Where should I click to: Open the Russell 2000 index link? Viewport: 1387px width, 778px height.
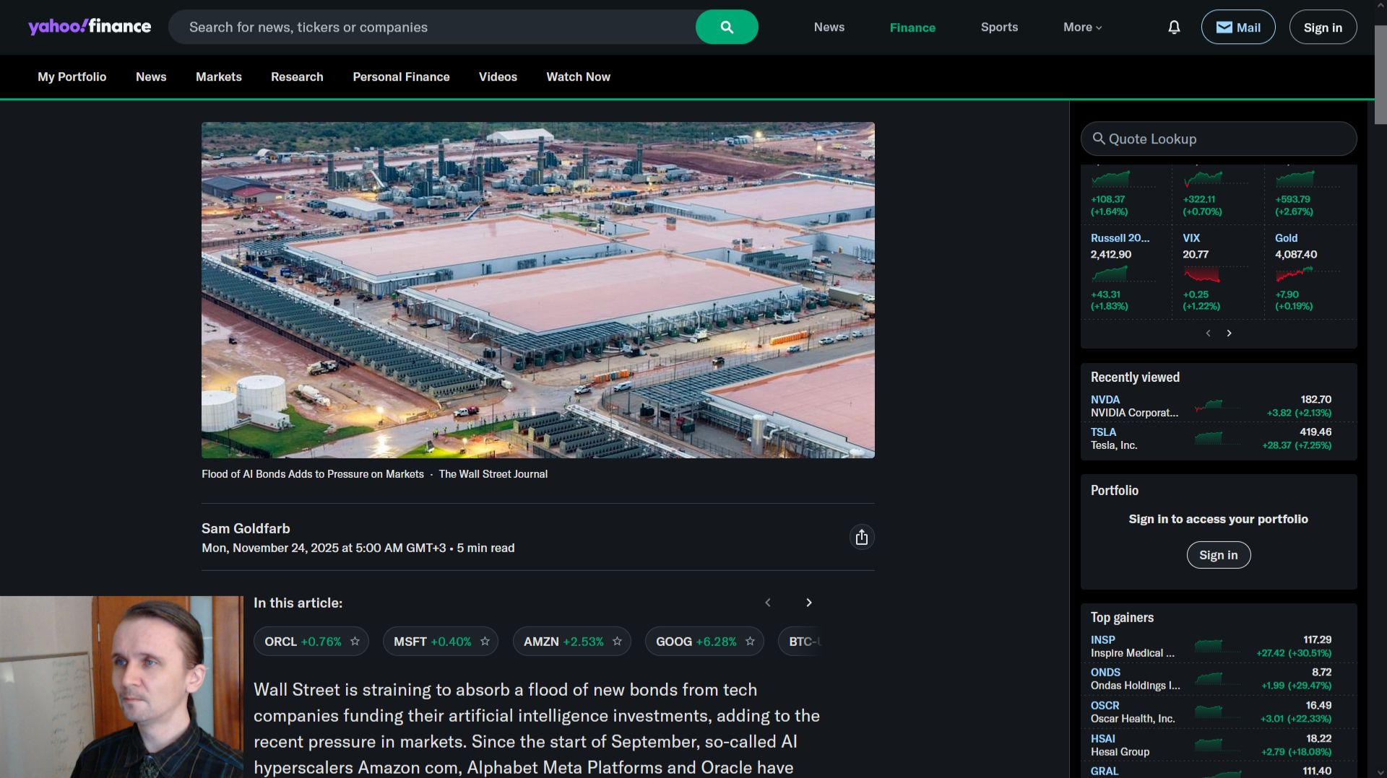[x=1120, y=237]
